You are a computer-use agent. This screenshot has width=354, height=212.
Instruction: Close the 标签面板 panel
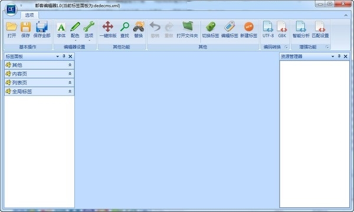[x=70, y=57]
